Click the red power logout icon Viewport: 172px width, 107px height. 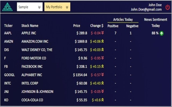coord(168,7)
